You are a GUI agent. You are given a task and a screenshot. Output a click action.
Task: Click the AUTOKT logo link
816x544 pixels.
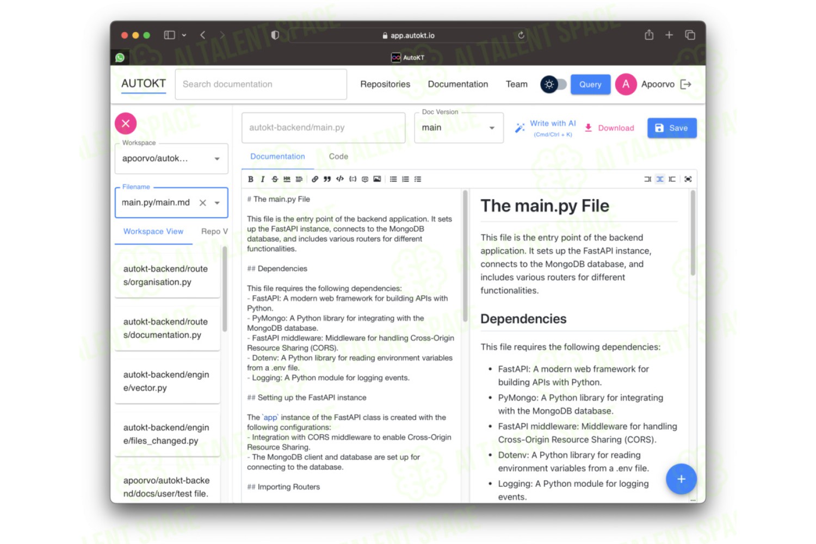[x=144, y=84]
